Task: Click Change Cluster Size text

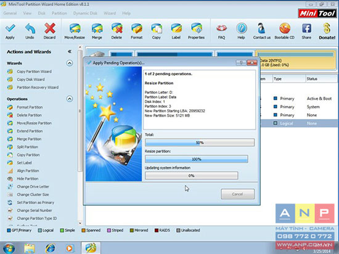Action: [x=33, y=195]
